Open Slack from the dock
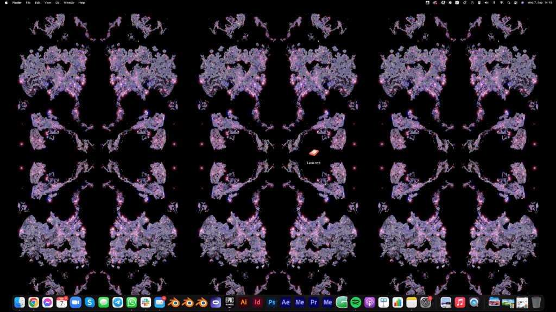 coord(146,302)
